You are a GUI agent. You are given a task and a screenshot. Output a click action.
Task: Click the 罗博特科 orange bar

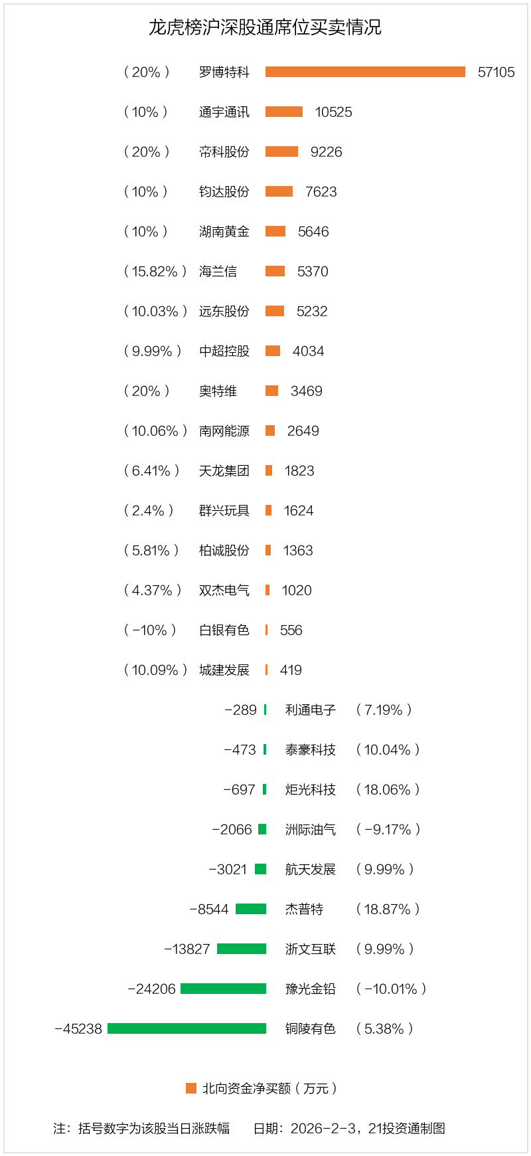click(x=365, y=72)
